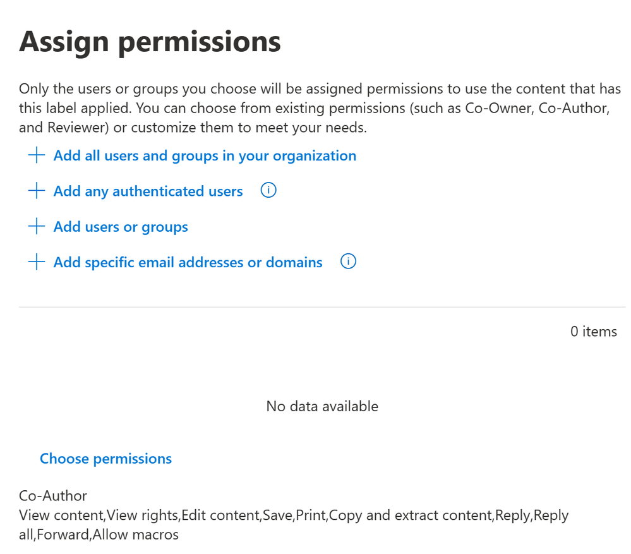This screenshot has height=554, width=631.
Task: Click the 0 items count label
Action: (594, 332)
